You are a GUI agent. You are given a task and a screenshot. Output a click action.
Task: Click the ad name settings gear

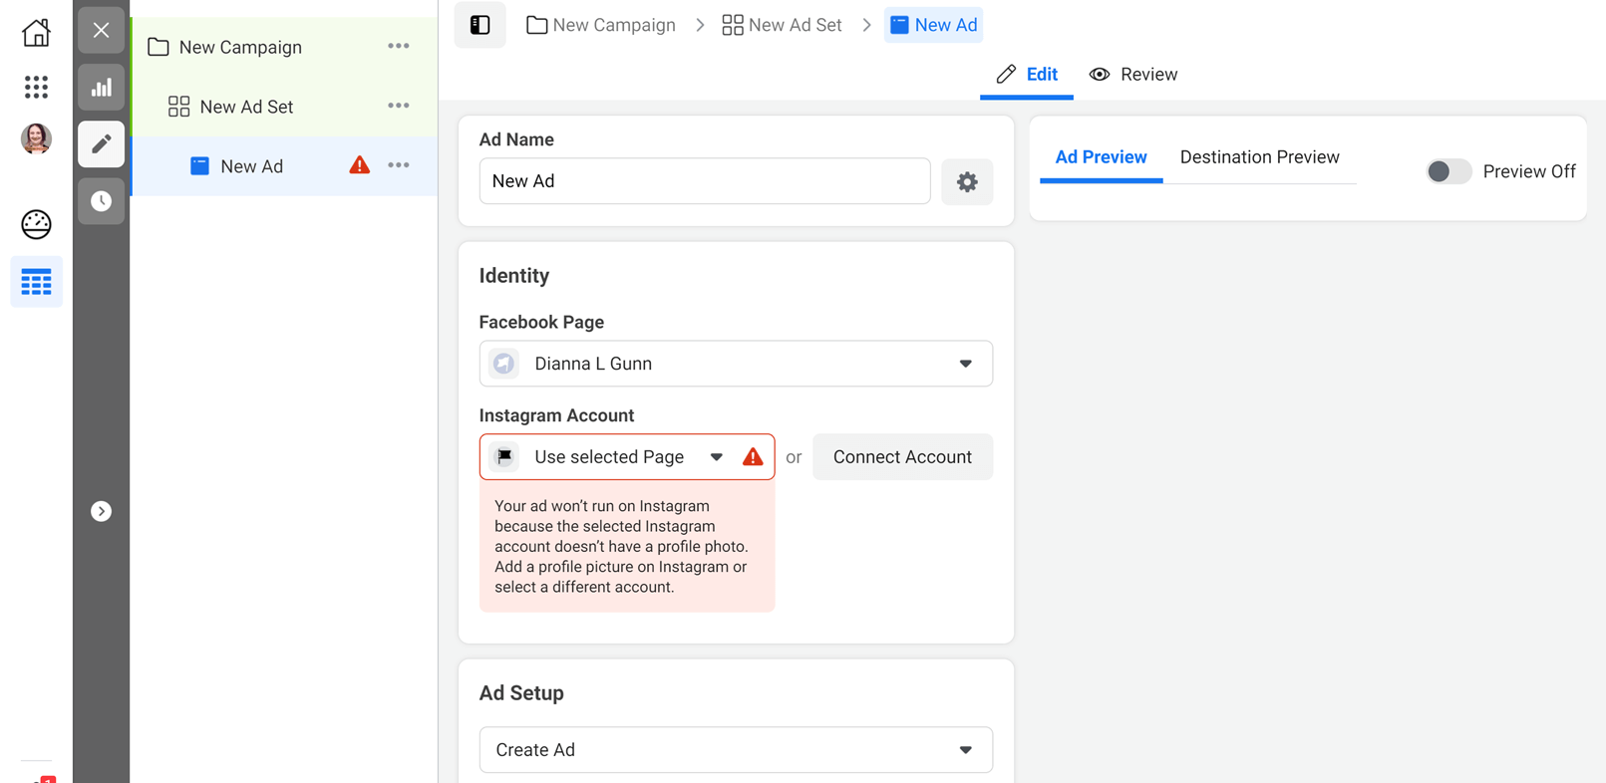(x=966, y=181)
